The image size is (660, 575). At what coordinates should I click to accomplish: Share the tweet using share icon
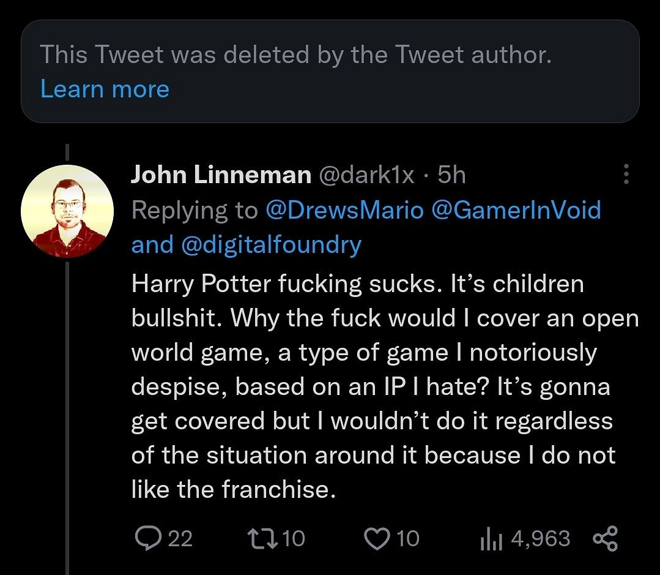[606, 538]
